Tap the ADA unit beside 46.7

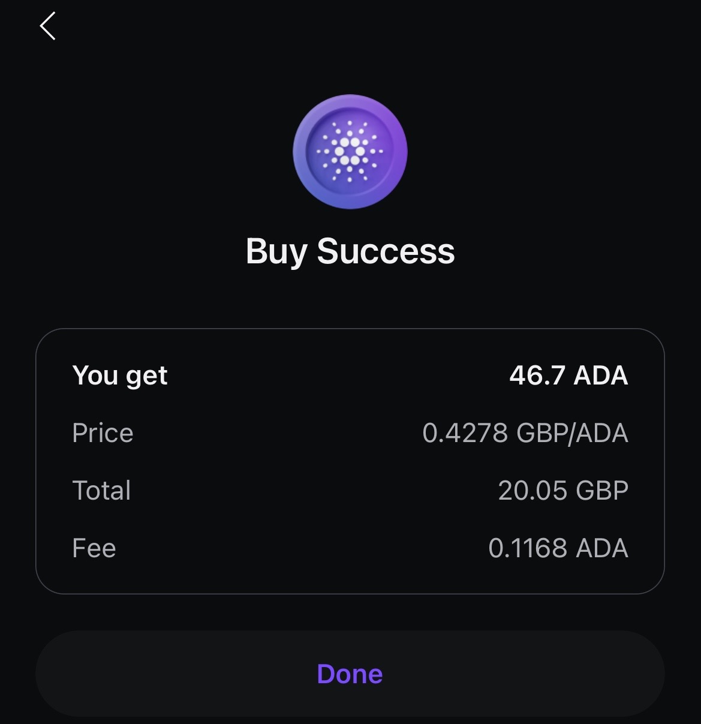click(601, 375)
